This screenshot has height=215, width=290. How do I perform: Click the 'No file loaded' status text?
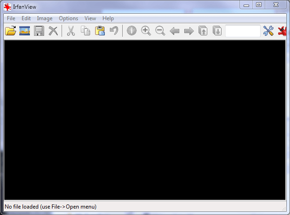point(51,206)
